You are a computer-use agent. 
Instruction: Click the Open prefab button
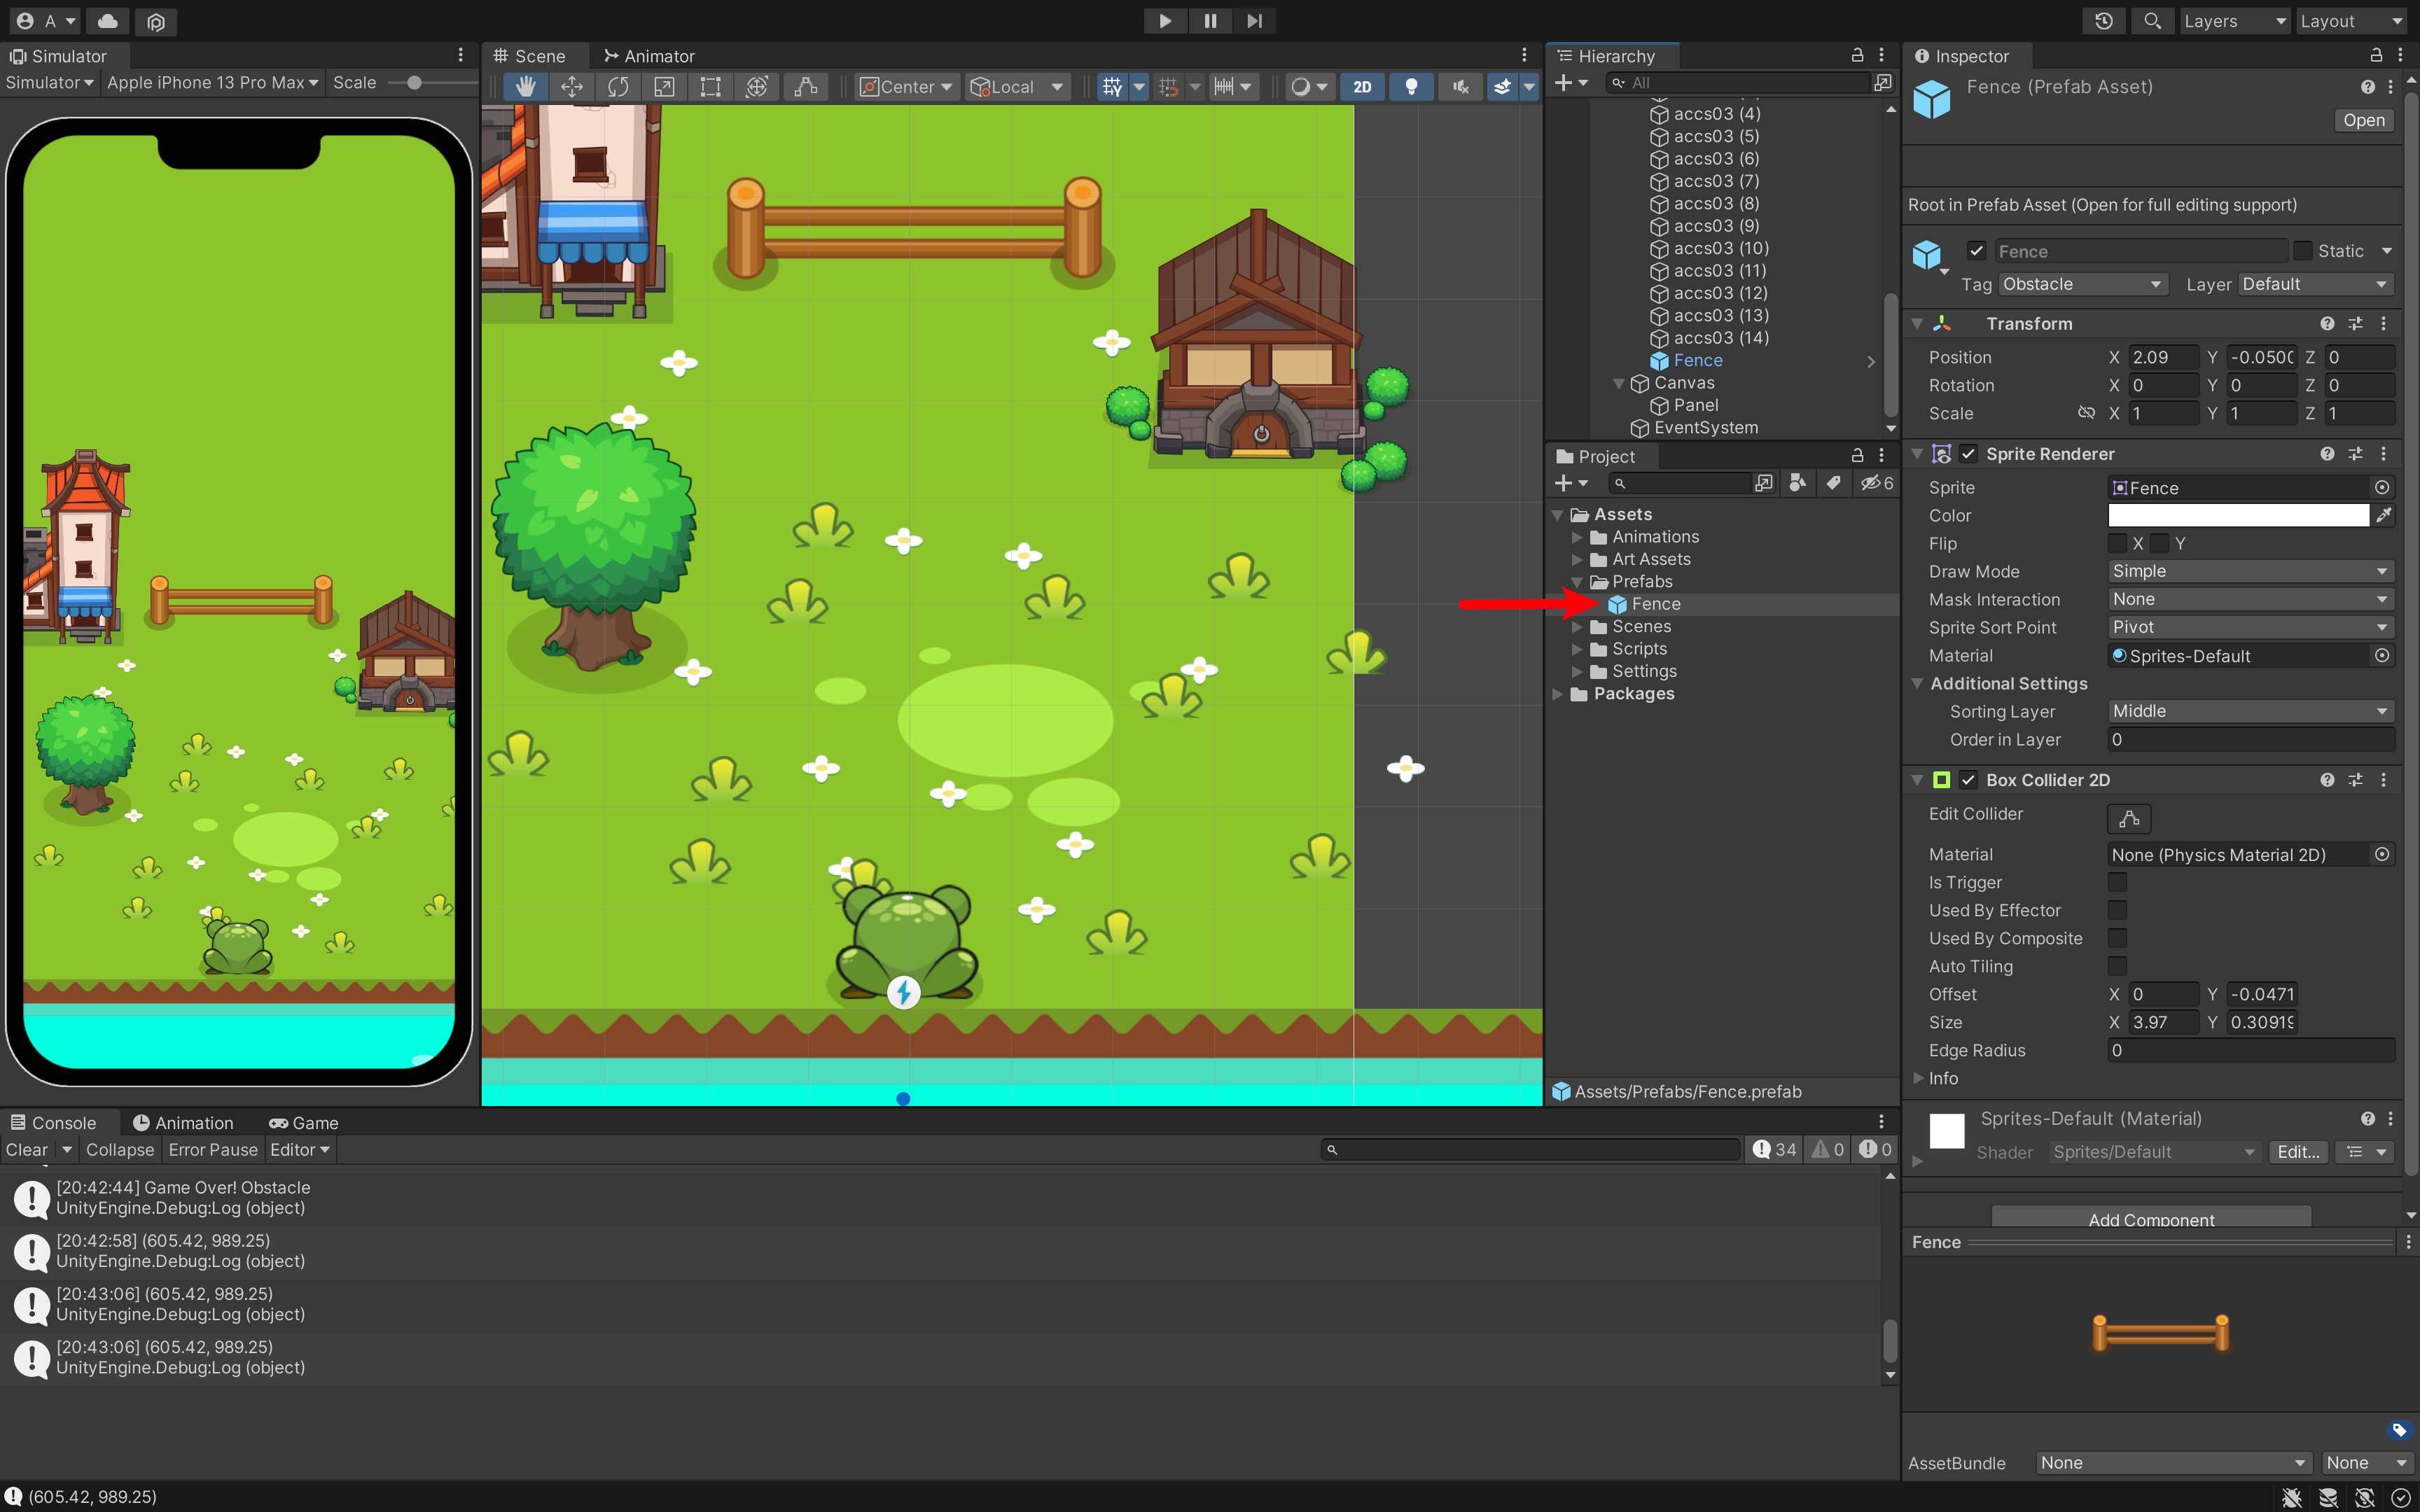pyautogui.click(x=2363, y=120)
